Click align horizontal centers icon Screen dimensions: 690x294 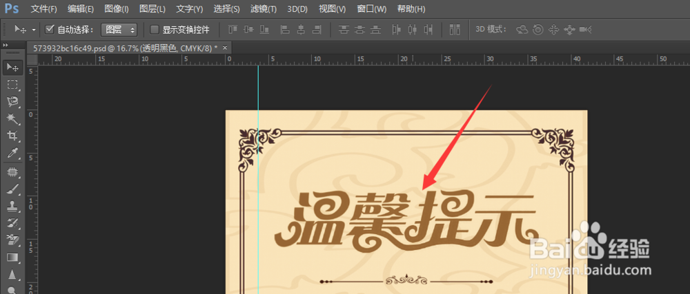[301, 30]
